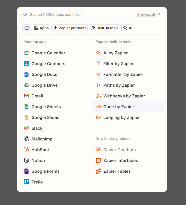
Task: Click the HubSpot sprocket icon
Action: point(26,150)
